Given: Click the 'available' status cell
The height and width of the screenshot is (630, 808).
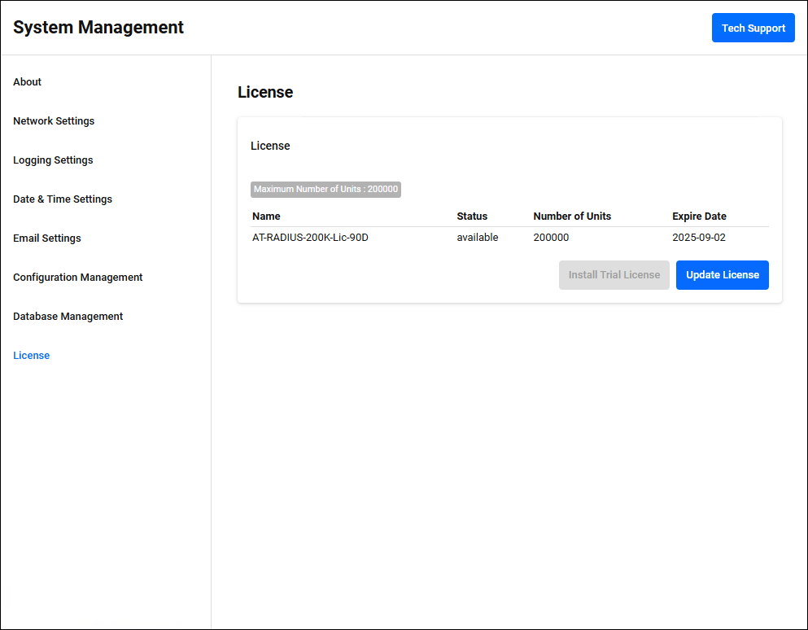Looking at the screenshot, I should tap(478, 238).
